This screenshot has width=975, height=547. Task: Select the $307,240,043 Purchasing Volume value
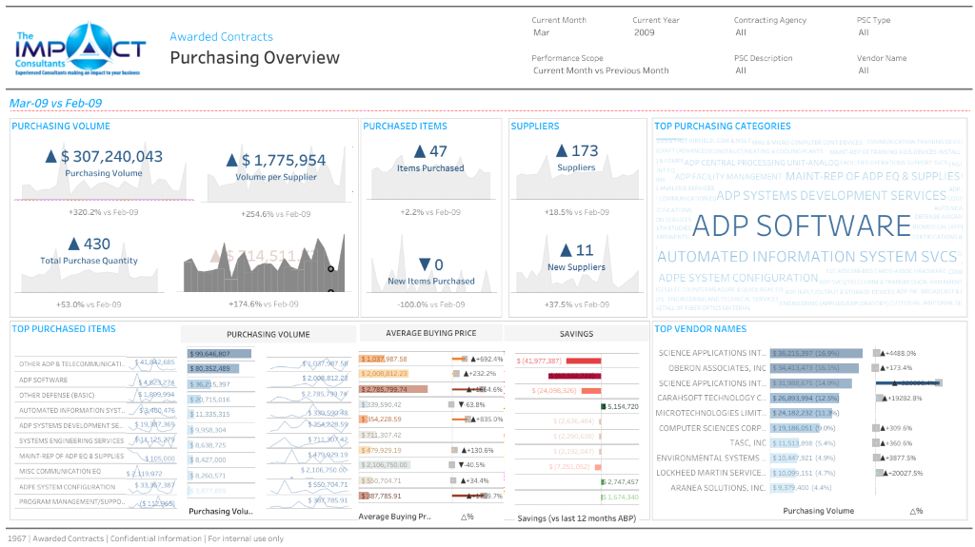(112, 157)
